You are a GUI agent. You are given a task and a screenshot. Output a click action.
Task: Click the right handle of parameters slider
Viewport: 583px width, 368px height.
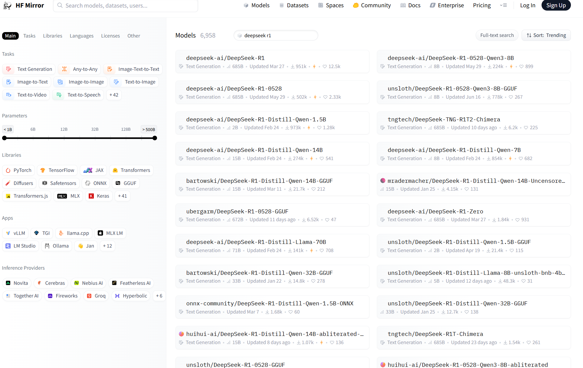click(155, 138)
